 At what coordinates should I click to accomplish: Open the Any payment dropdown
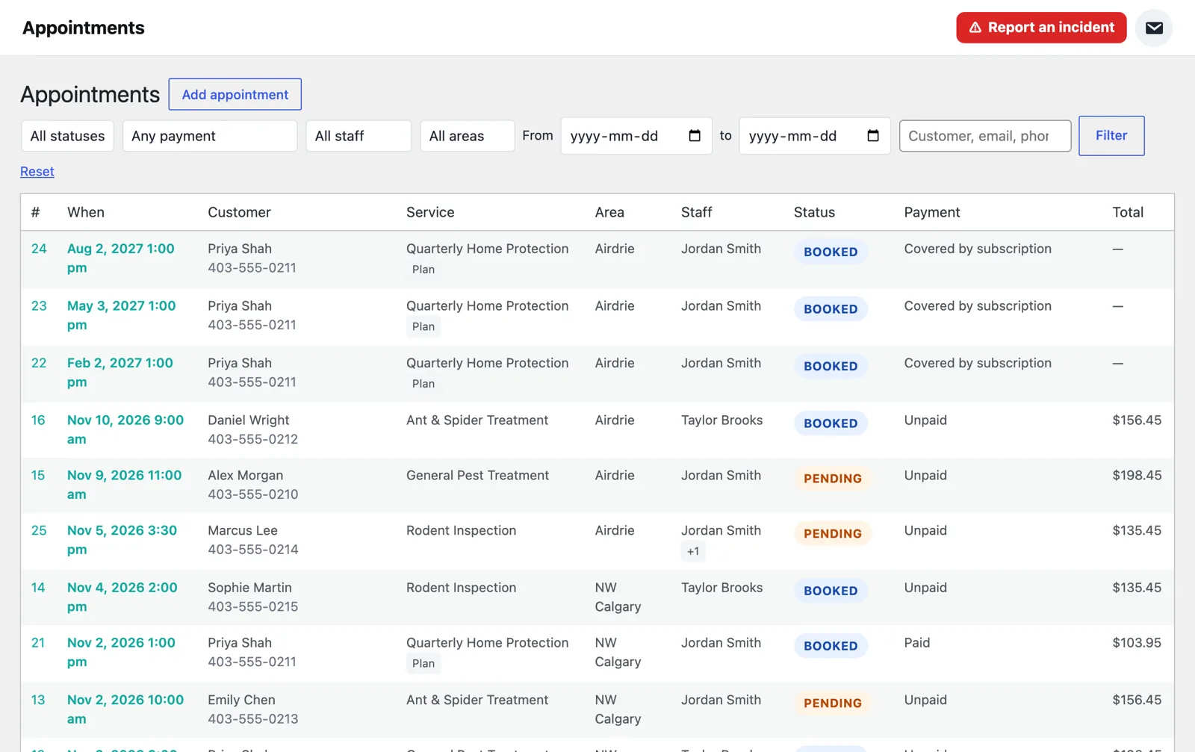pos(210,136)
